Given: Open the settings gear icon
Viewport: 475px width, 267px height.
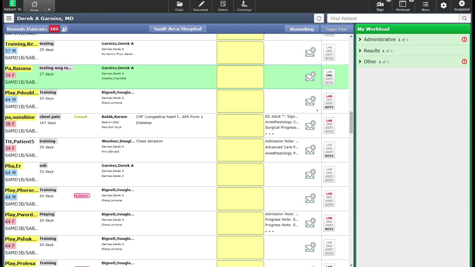Looking at the screenshot, I should [443, 5].
